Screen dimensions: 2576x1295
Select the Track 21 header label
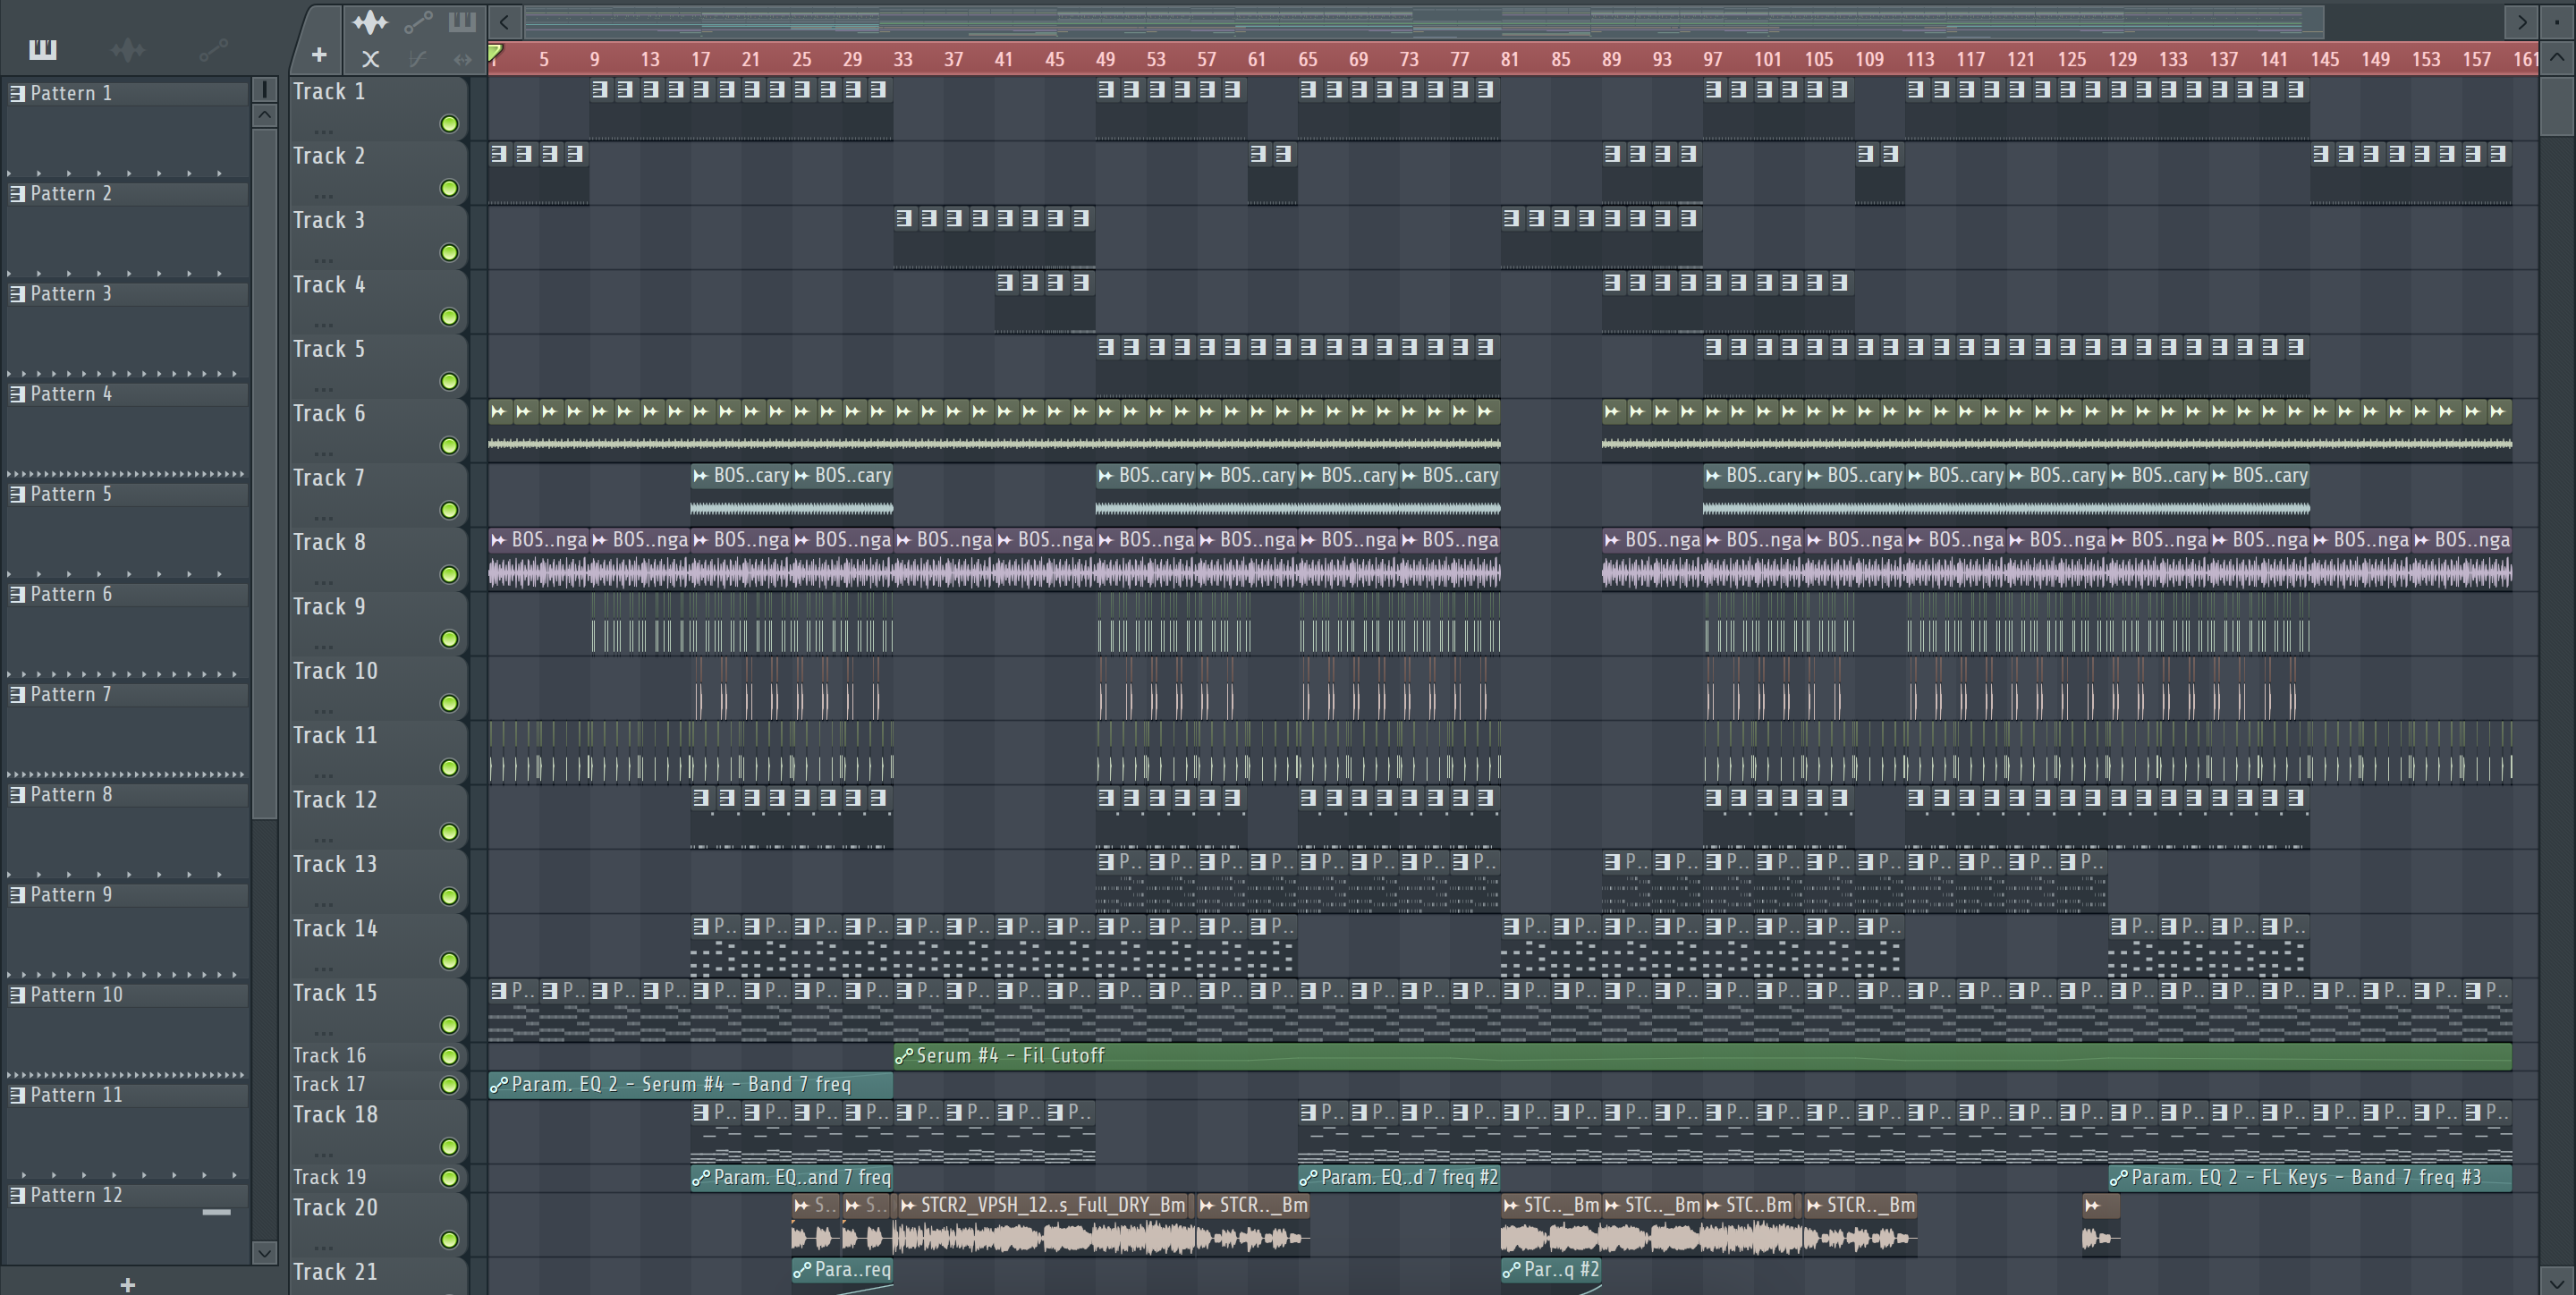pos(335,1272)
